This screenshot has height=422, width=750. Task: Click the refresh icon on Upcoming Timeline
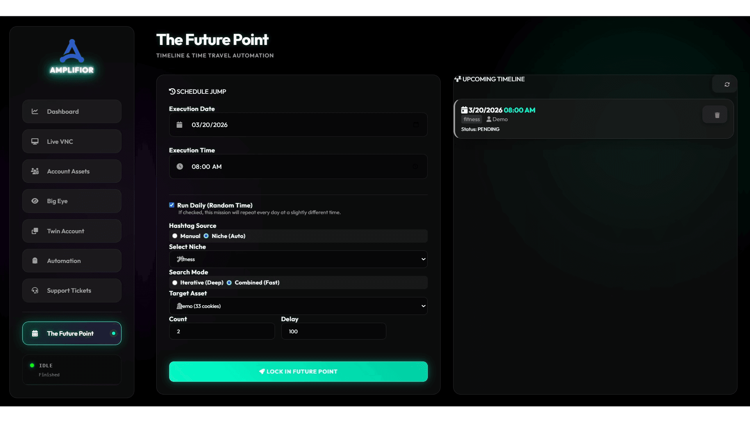click(x=727, y=84)
